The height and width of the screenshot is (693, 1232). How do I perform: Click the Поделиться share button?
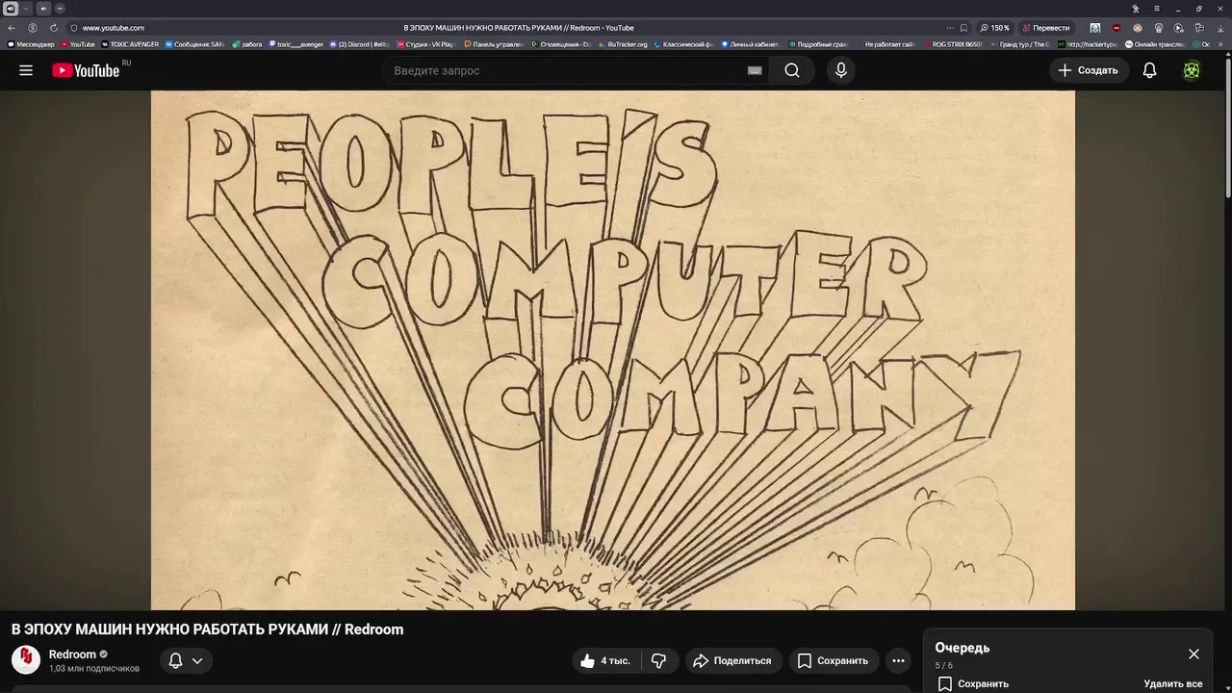732,660
